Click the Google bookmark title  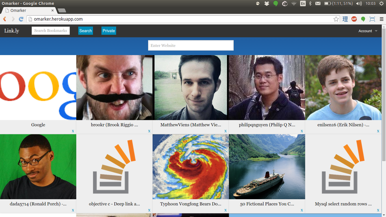[38, 125]
